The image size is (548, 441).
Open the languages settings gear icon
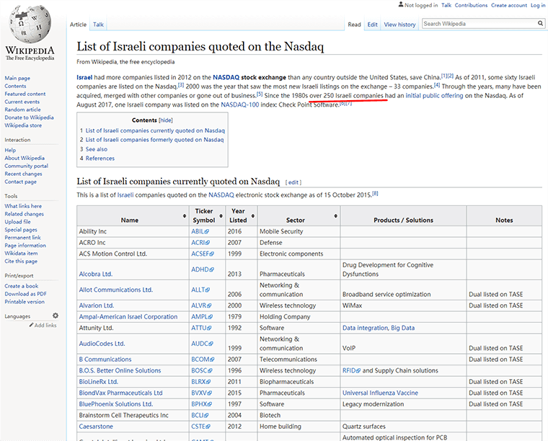tap(56, 316)
